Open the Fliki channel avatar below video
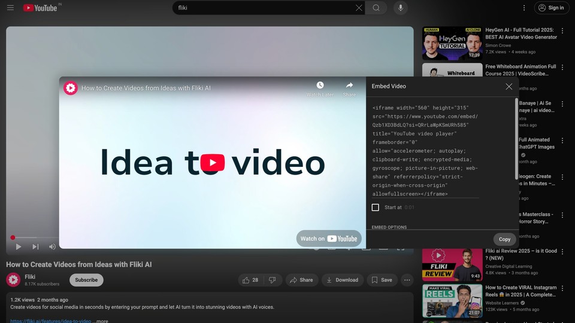The height and width of the screenshot is (323, 575). (13, 280)
